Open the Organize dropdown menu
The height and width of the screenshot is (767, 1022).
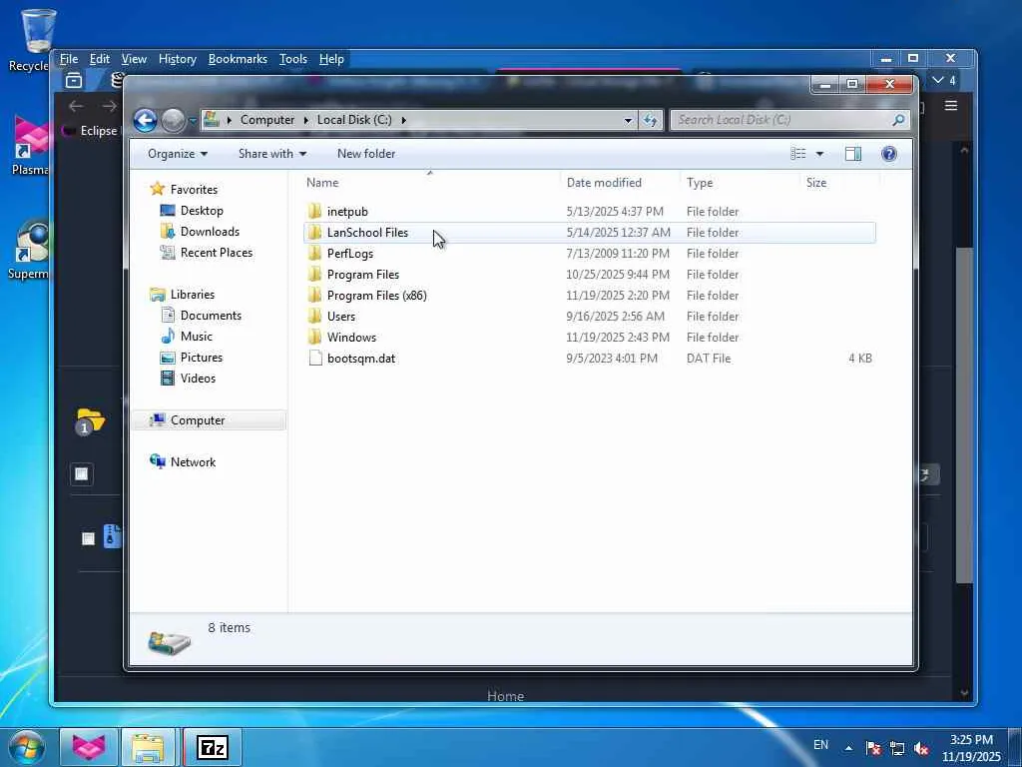(178, 154)
